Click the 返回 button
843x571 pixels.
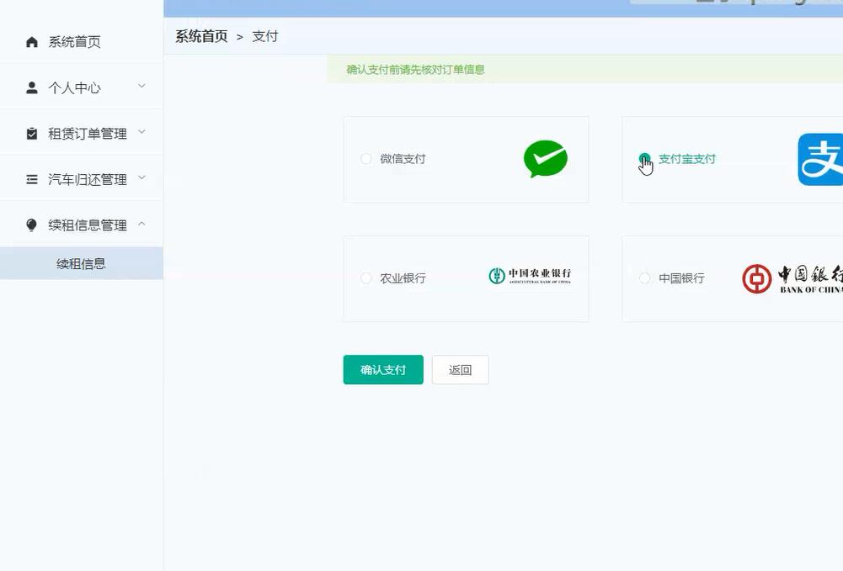tap(460, 370)
